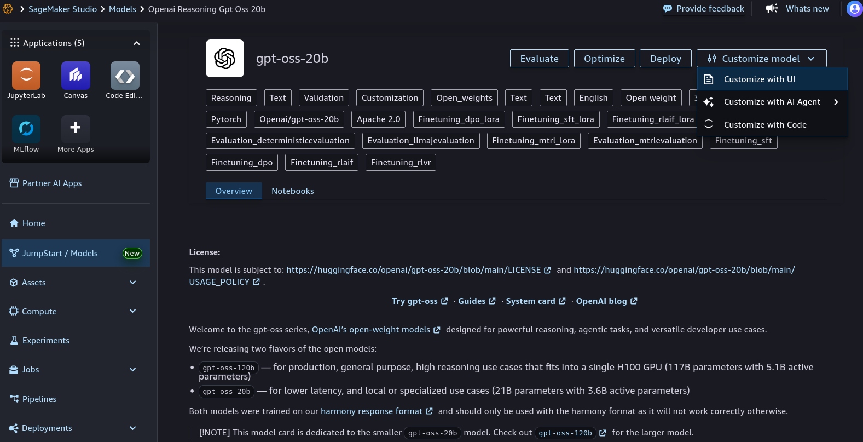This screenshot has height=442, width=863.
Task: Open the Code Editor application icon
Action: [125, 76]
